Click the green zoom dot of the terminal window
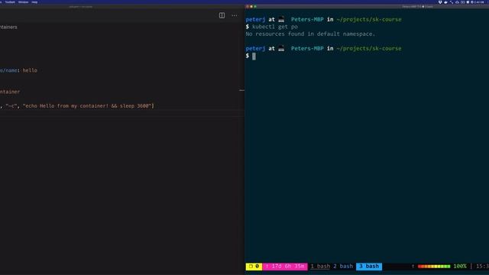489x275 pixels. 255,7
